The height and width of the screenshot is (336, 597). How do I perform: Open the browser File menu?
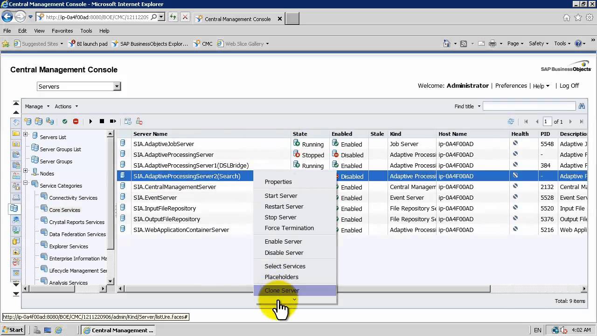[7, 31]
